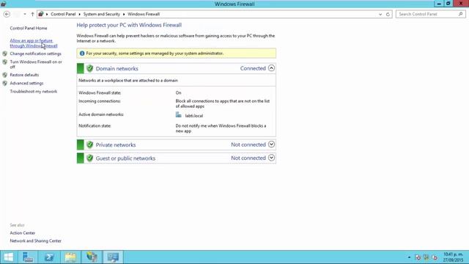
Task: Click Restore defaults
Action: click(24, 75)
